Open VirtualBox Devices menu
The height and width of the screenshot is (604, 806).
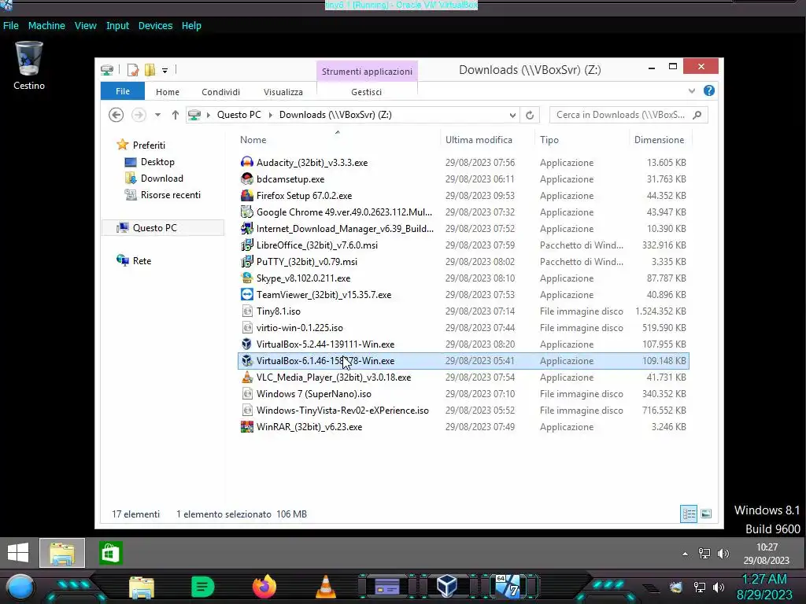(155, 26)
